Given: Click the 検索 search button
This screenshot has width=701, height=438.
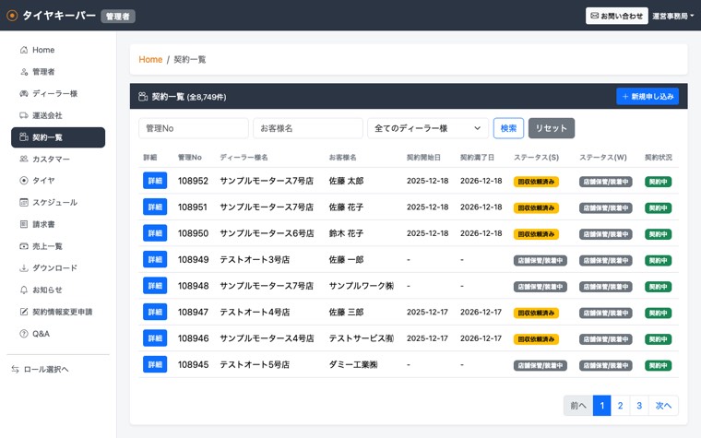Looking at the screenshot, I should [508, 128].
